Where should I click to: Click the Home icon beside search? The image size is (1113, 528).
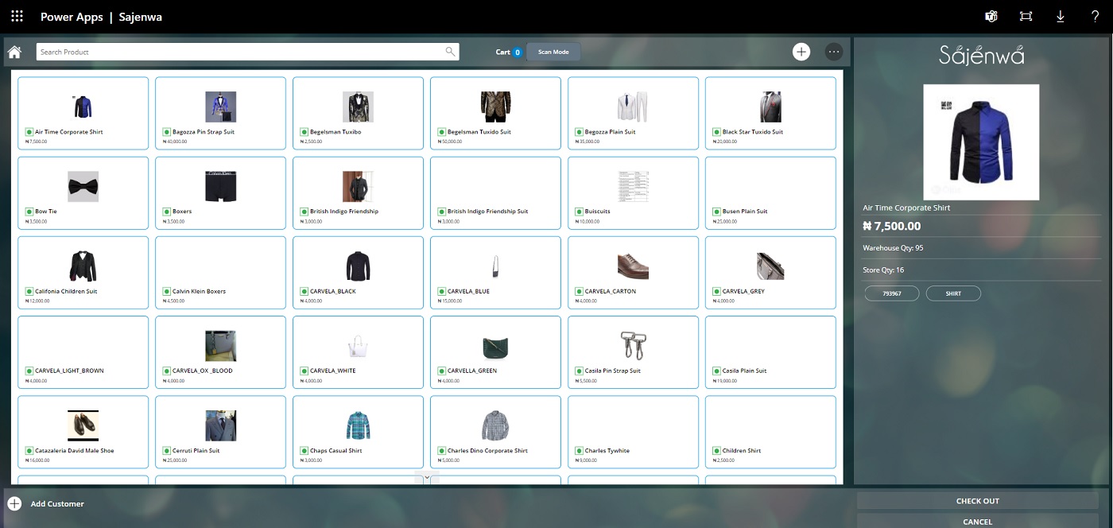click(14, 52)
